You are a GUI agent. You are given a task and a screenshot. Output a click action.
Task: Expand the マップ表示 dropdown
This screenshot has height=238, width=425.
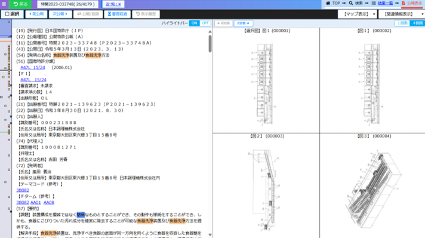(358, 14)
